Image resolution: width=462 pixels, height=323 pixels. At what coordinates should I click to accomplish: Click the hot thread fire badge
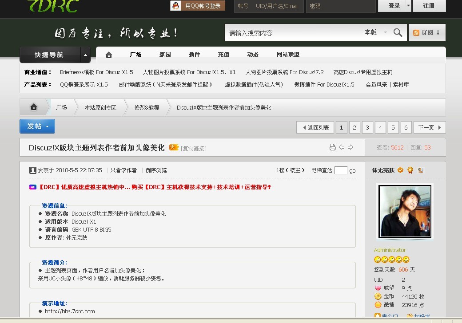[x=174, y=147]
